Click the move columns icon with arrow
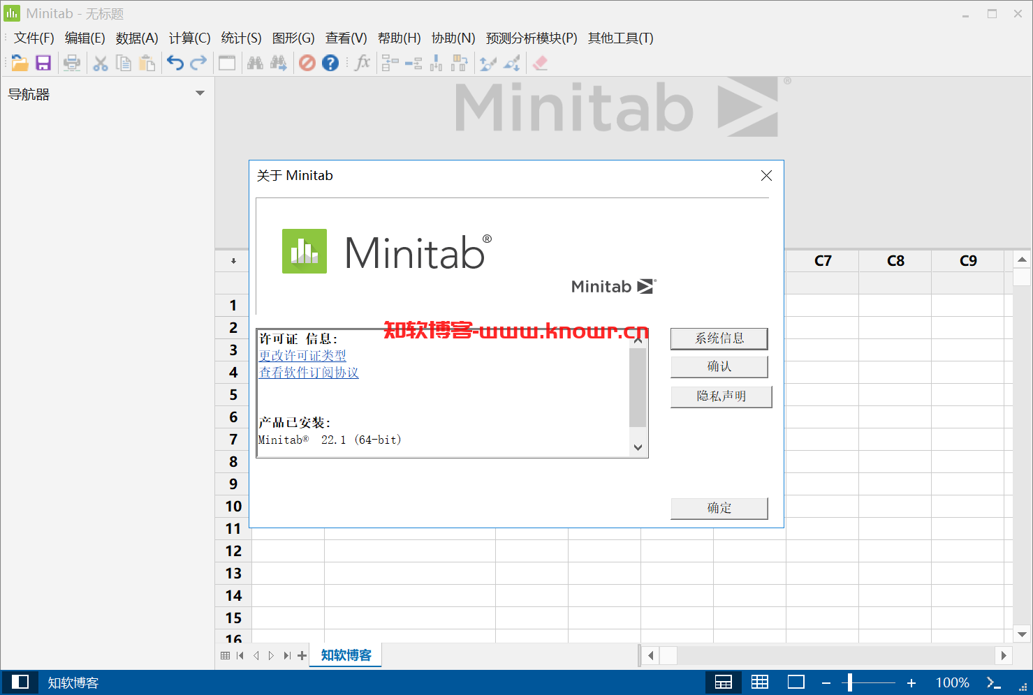This screenshot has width=1033, height=695. tap(460, 63)
